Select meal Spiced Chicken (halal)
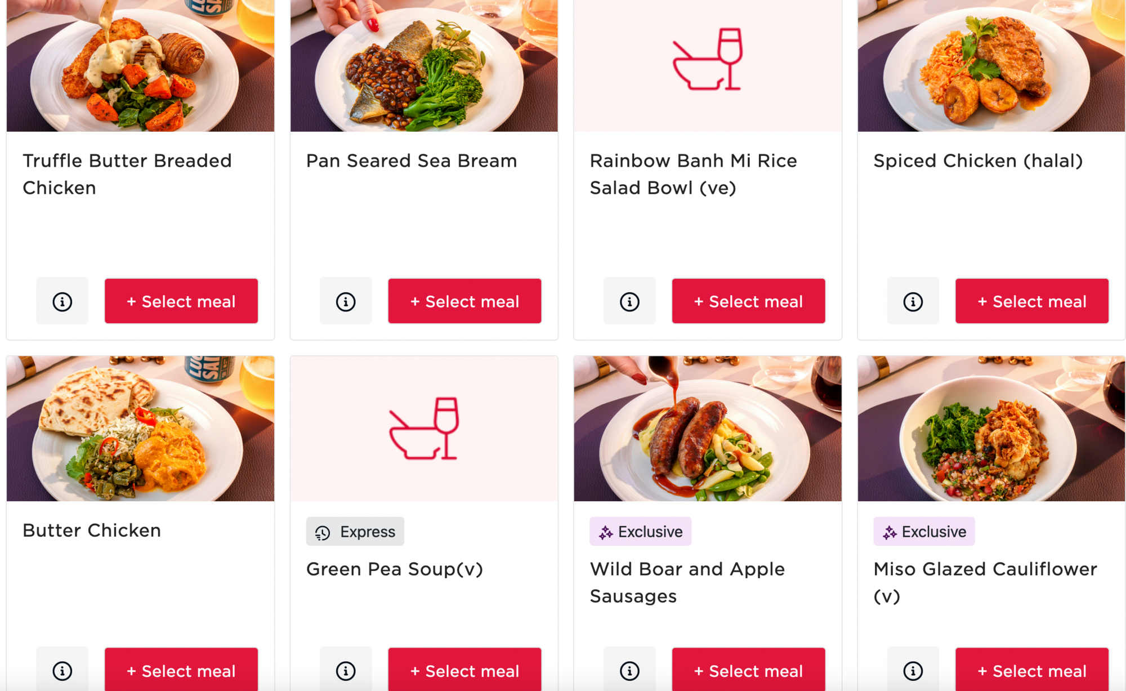Image resolution: width=1126 pixels, height=691 pixels. pyautogui.click(x=1031, y=301)
